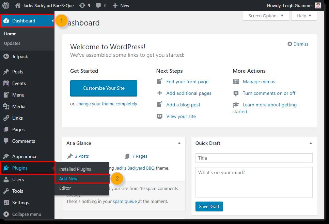Image resolution: width=329 pixels, height=224 pixels.
Task: Open Editor in the Plugins flyout
Action: (x=65, y=188)
